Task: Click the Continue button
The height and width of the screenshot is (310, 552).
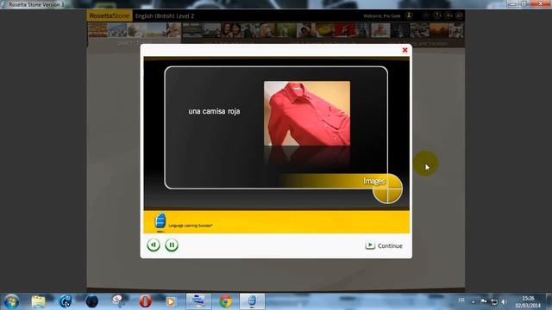Action: point(384,245)
